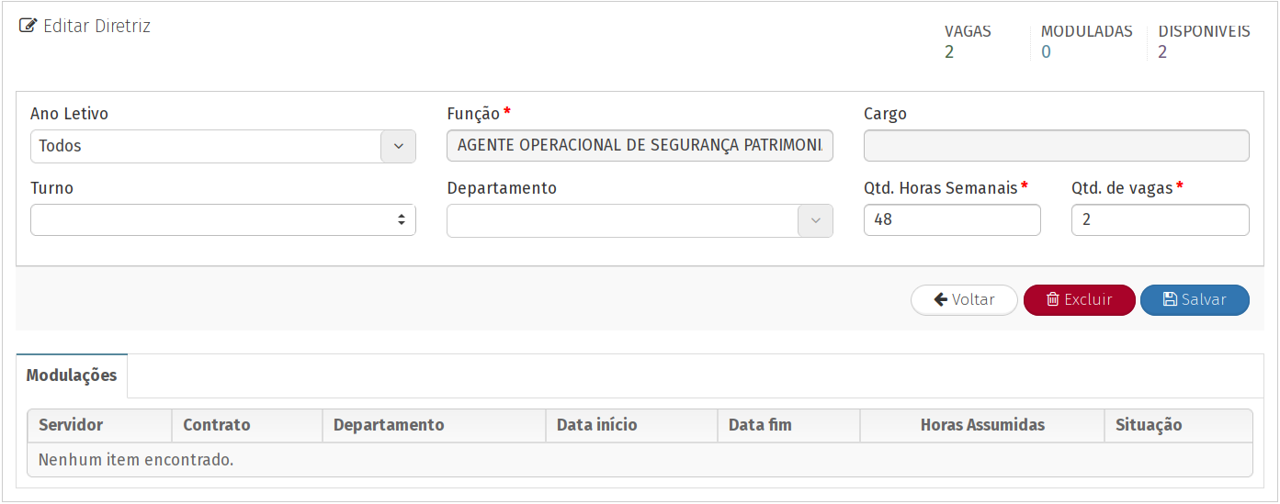Click the Ano Letivo field showing Todos
The image size is (1280, 504).
(206, 146)
